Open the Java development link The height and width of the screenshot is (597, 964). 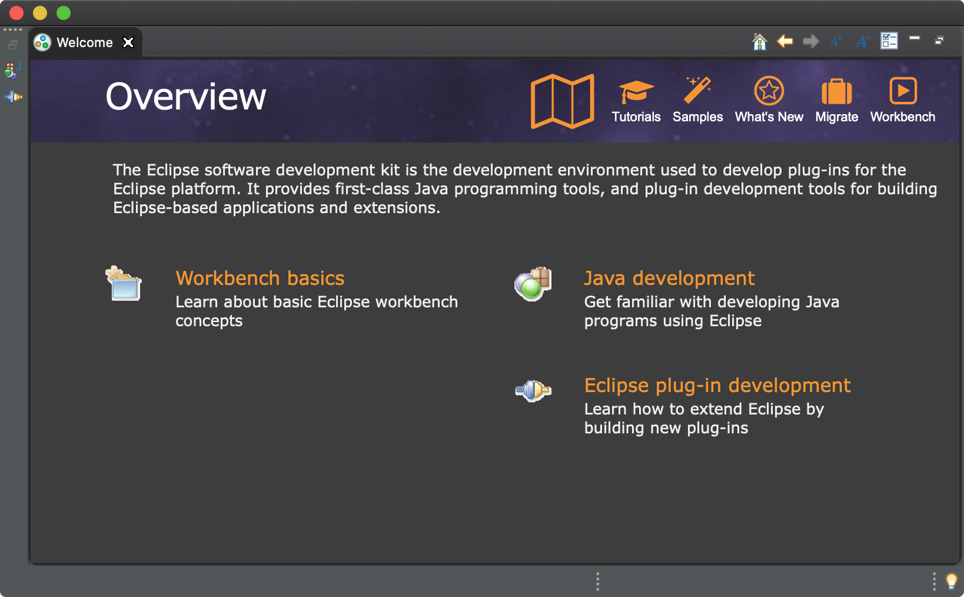pos(669,278)
